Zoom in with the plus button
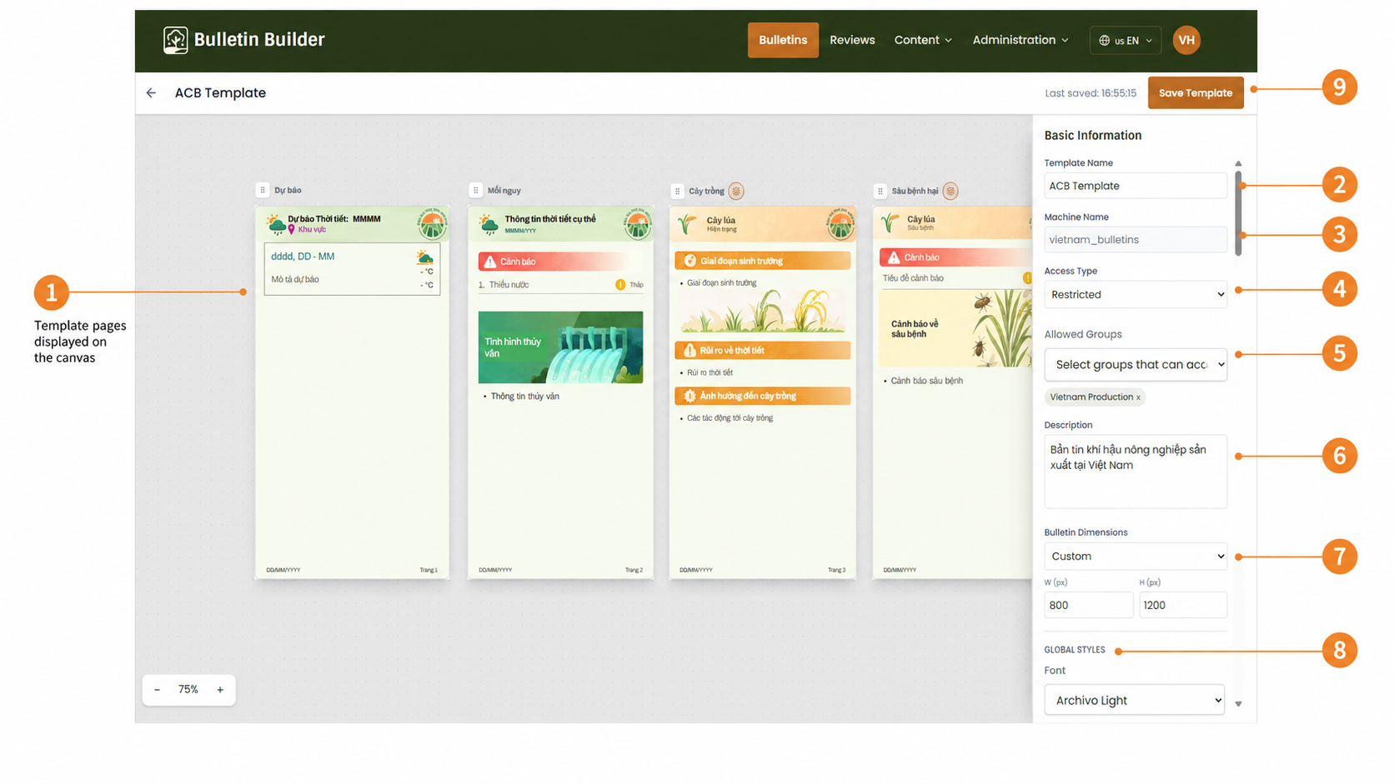This screenshot has width=1394, height=784. (x=220, y=690)
